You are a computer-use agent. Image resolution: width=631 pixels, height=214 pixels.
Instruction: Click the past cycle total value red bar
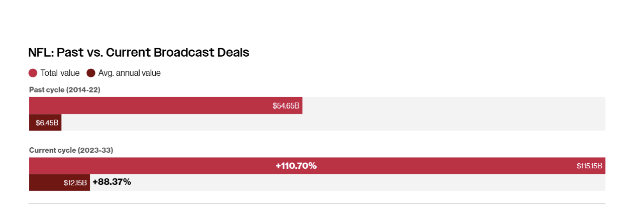pos(151,106)
